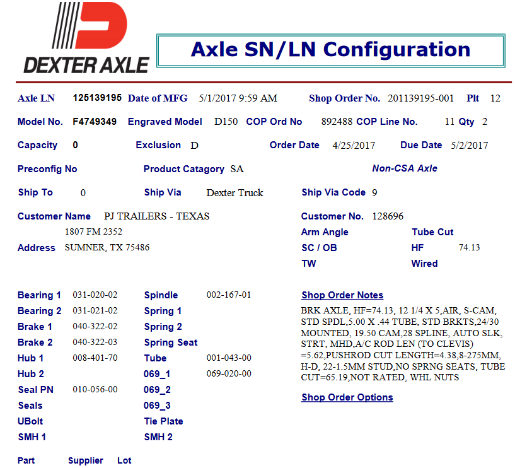Click the Customer No. value 128696
This screenshot has width=515, height=468.
point(388,216)
